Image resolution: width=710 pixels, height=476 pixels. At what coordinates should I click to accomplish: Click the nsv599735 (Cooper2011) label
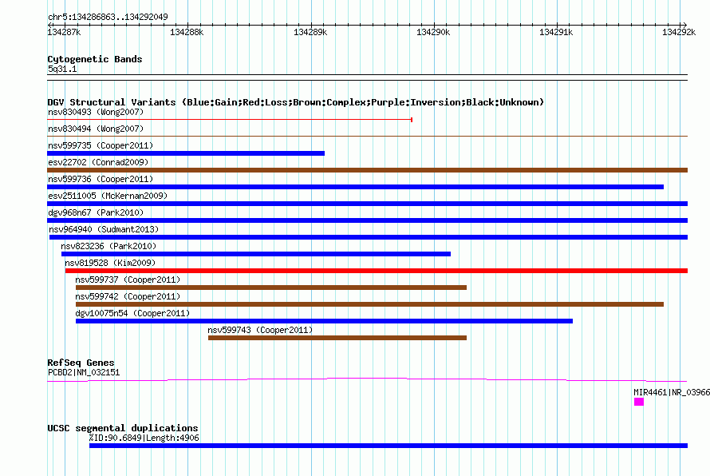(101, 145)
